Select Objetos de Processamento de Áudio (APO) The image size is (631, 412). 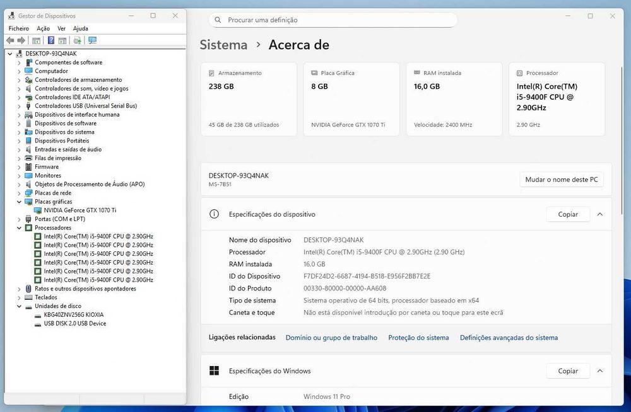[90, 184]
